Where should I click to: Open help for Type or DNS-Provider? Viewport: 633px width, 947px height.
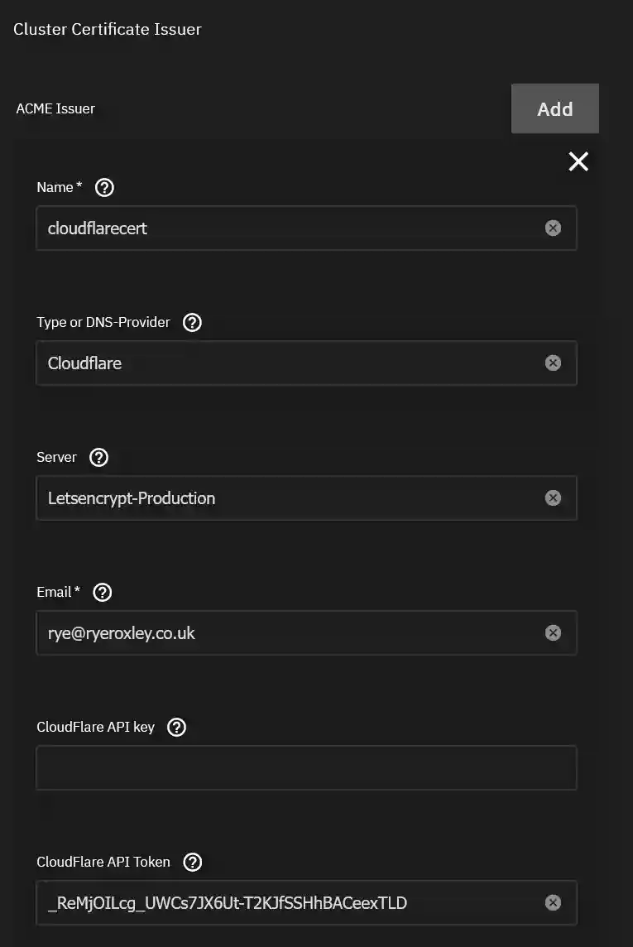pos(192,322)
